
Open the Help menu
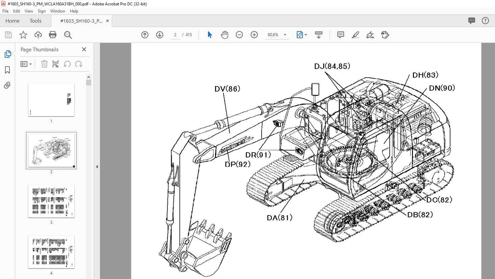coord(74,11)
